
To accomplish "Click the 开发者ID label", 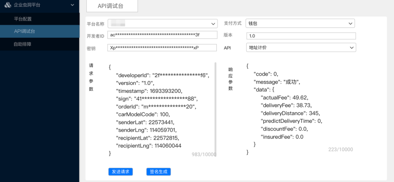I will tap(96, 36).
